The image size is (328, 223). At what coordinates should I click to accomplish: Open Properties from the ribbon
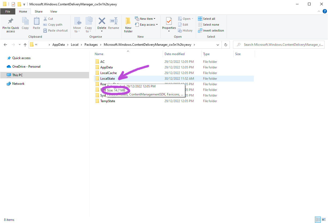point(169,21)
